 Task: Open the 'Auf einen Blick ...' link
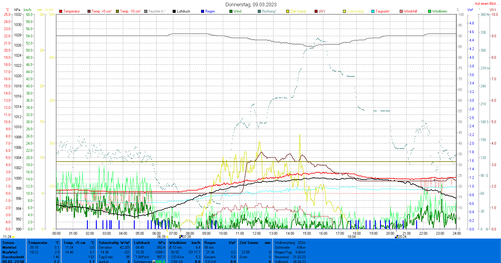(x=487, y=4)
